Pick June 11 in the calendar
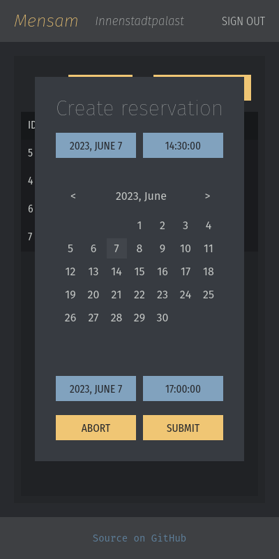This screenshot has width=279, height=559. 208,249
